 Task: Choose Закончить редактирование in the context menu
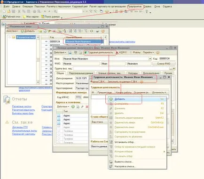tap(137, 118)
